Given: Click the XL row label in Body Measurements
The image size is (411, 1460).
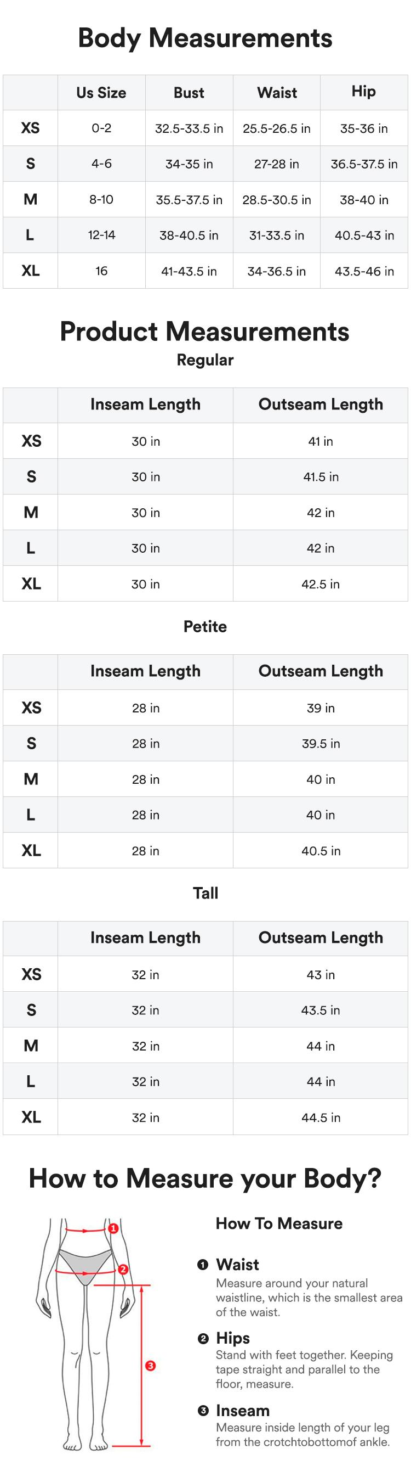Looking at the screenshot, I should pyautogui.click(x=31, y=271).
